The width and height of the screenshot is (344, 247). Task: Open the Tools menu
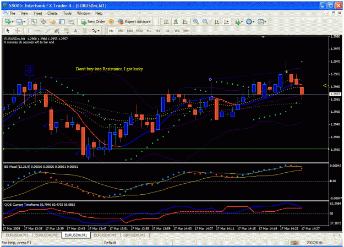click(67, 13)
